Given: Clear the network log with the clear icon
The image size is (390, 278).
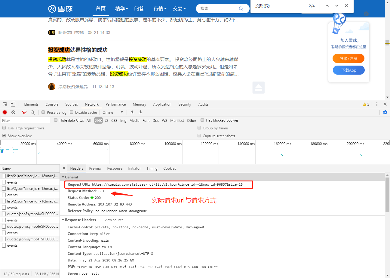Looking at the screenshot, I should (13, 112).
